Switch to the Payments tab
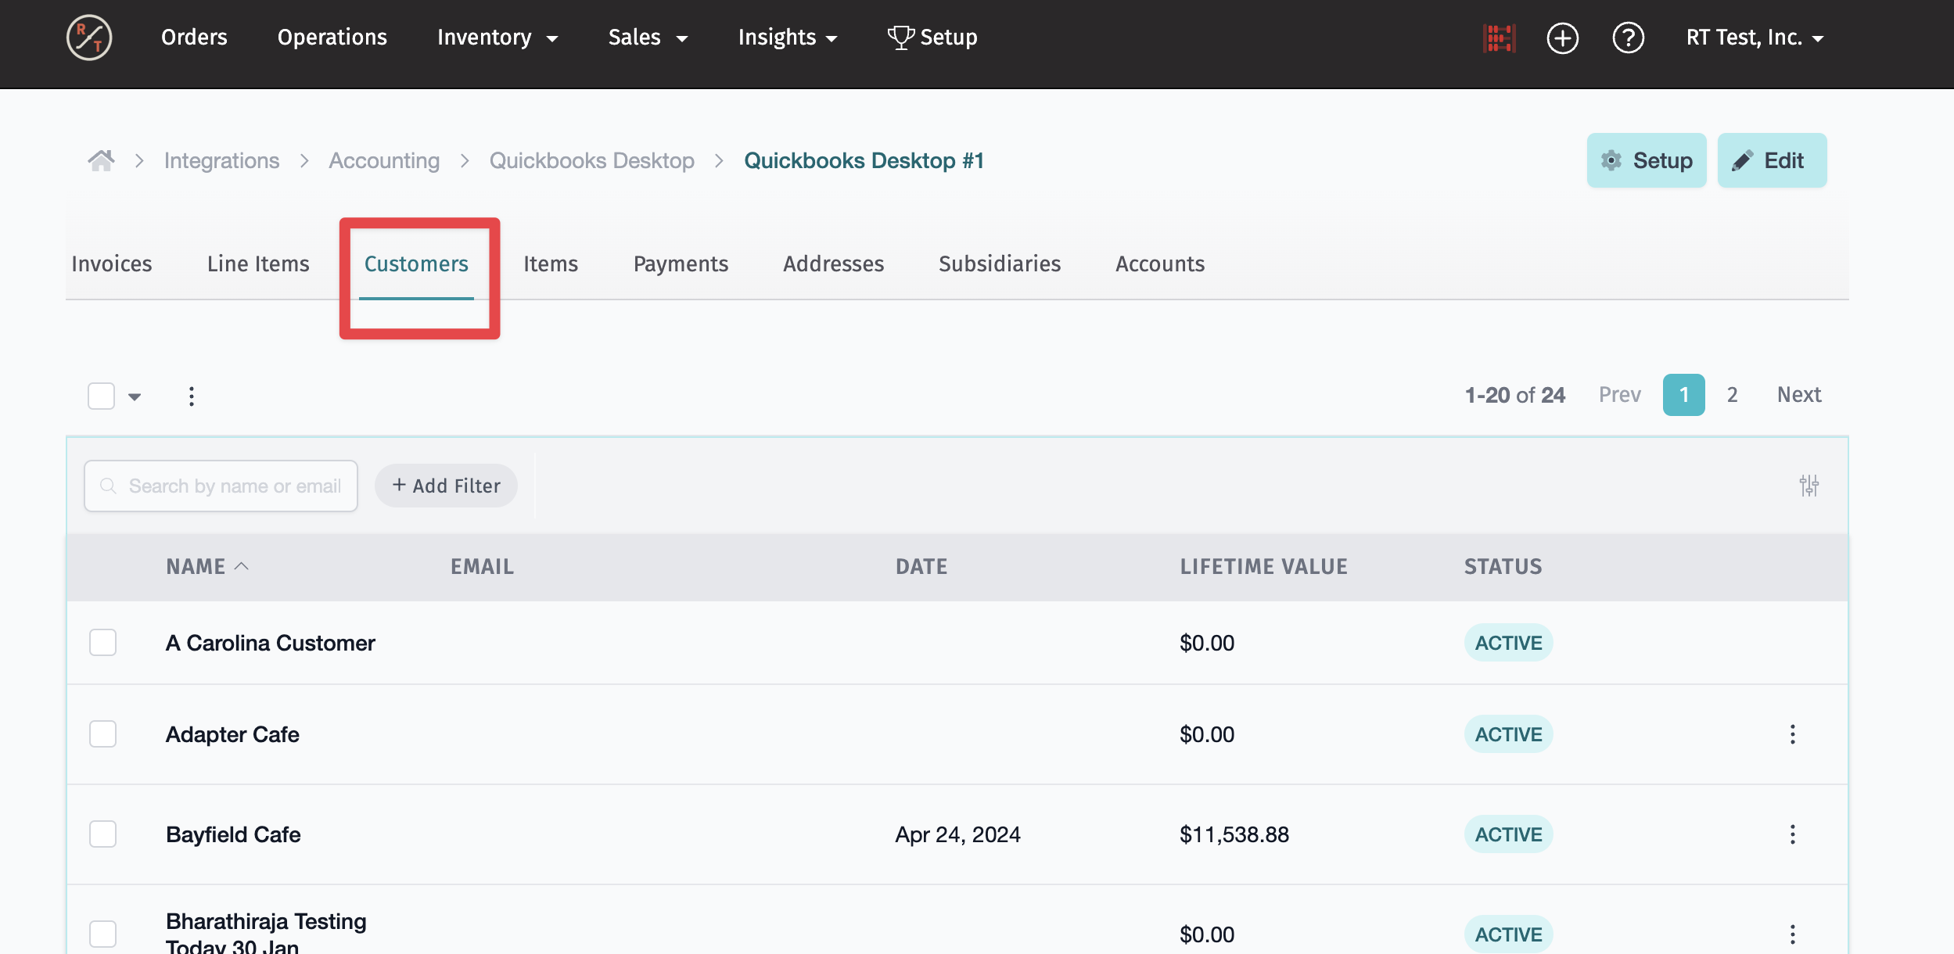This screenshot has width=1954, height=954. pos(681,264)
